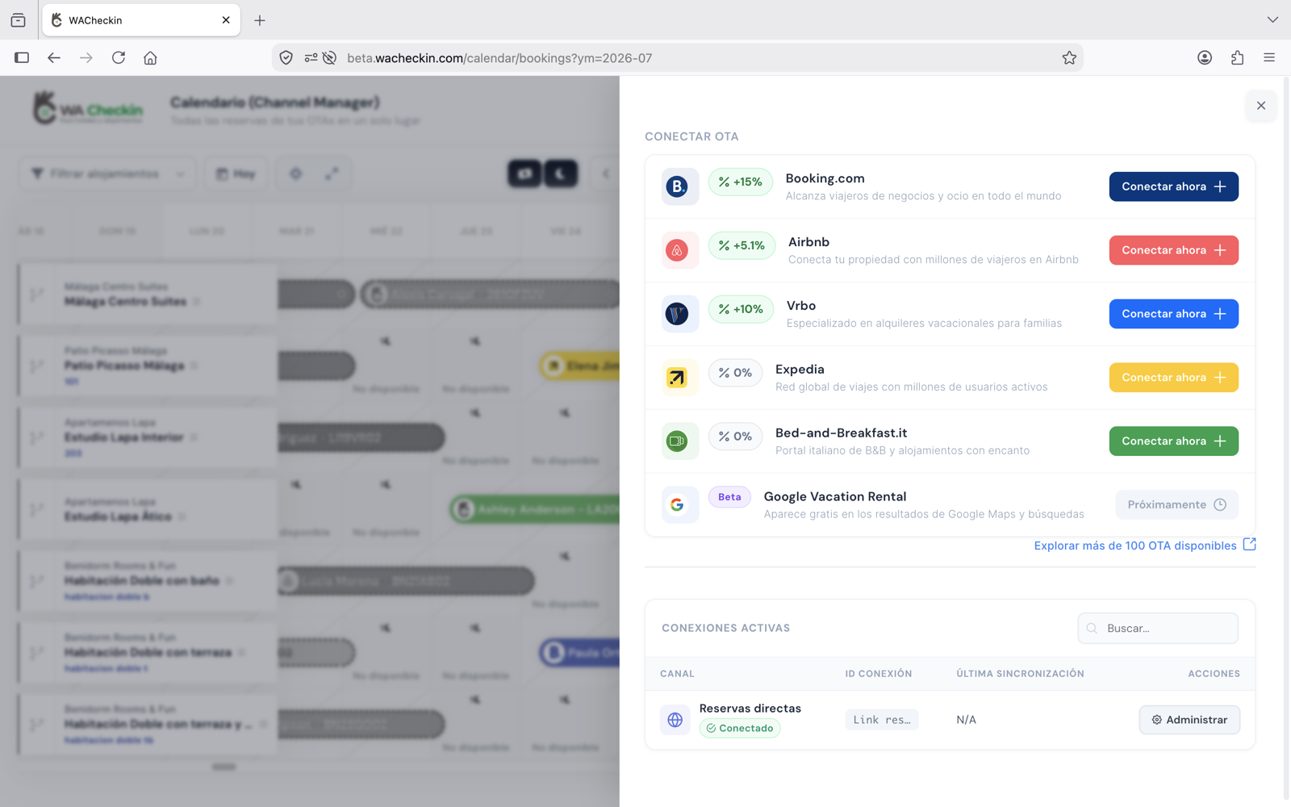The height and width of the screenshot is (807, 1291).
Task: Click the Expedia logo icon
Action: pos(680,378)
